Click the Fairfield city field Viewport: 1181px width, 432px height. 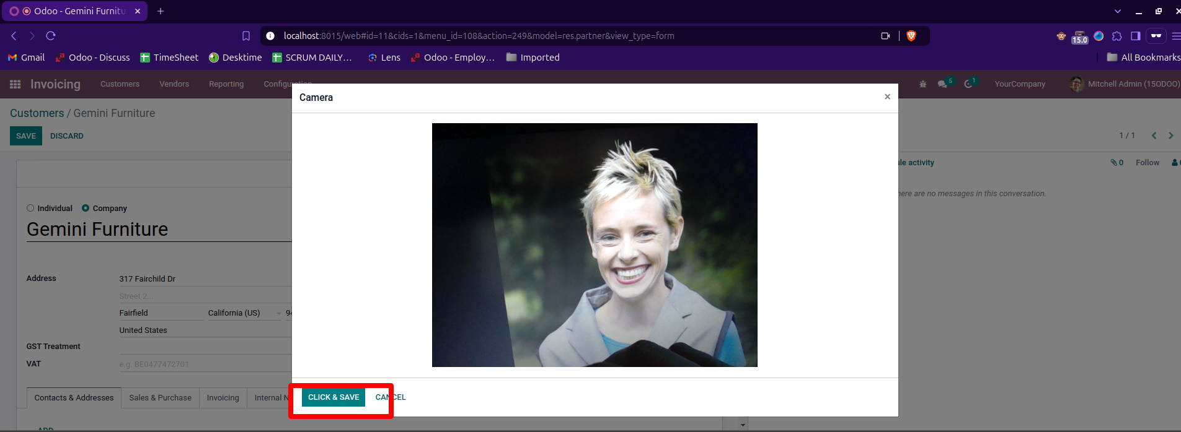pyautogui.click(x=161, y=313)
